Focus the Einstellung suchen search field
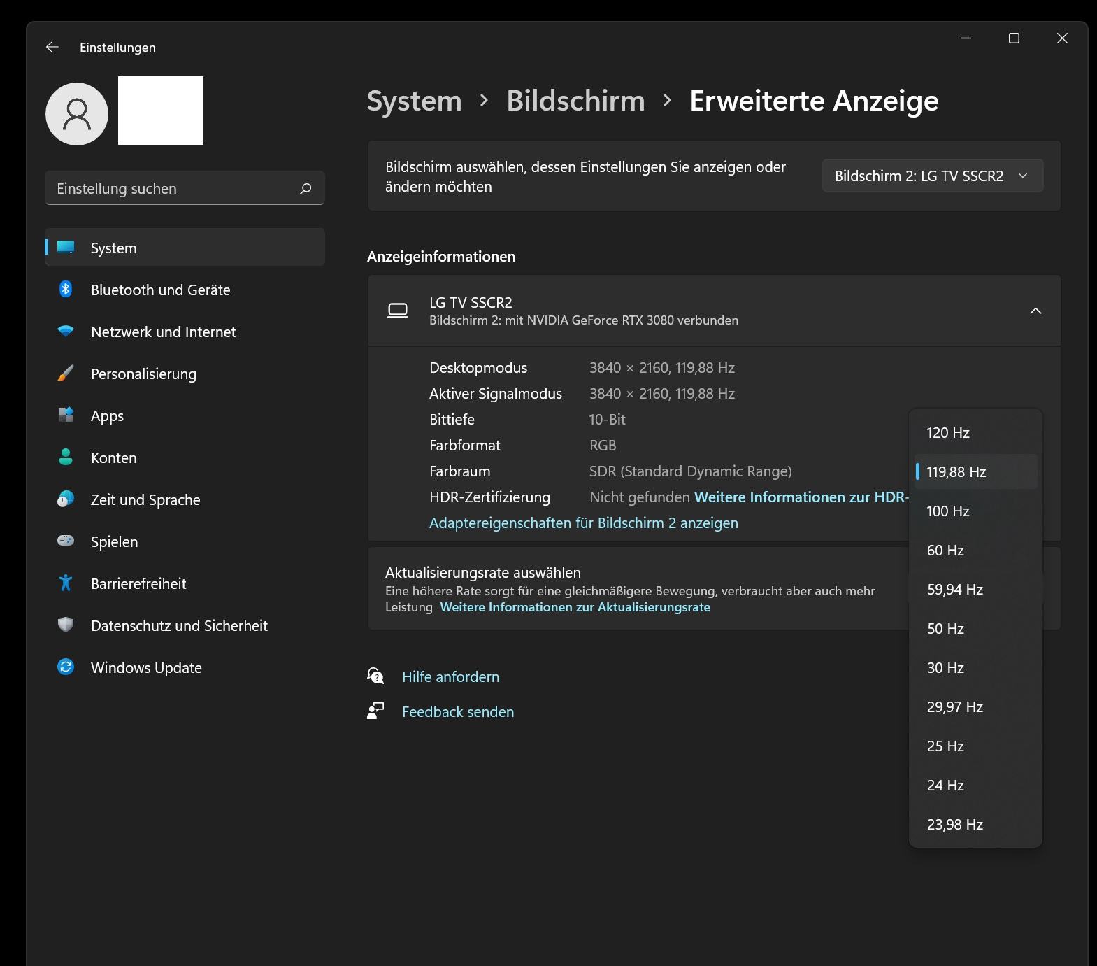The width and height of the screenshot is (1097, 966). point(185,189)
